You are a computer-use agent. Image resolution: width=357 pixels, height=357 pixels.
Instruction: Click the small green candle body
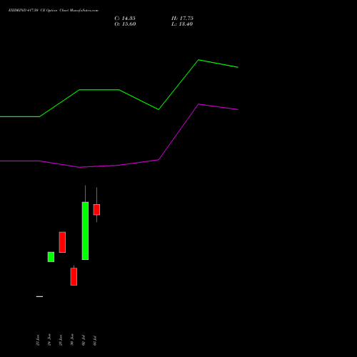coord(51,257)
